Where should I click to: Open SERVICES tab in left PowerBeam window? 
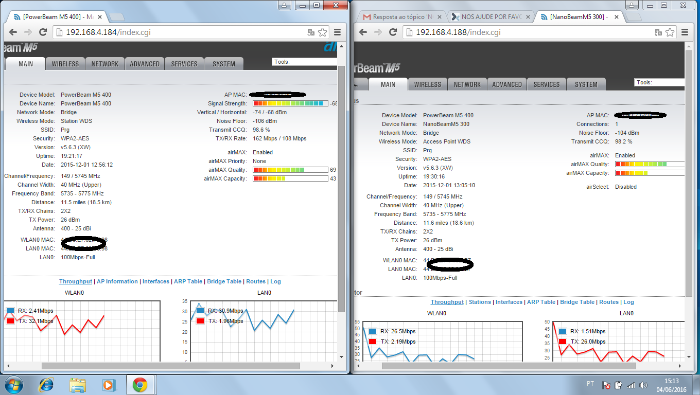click(184, 64)
